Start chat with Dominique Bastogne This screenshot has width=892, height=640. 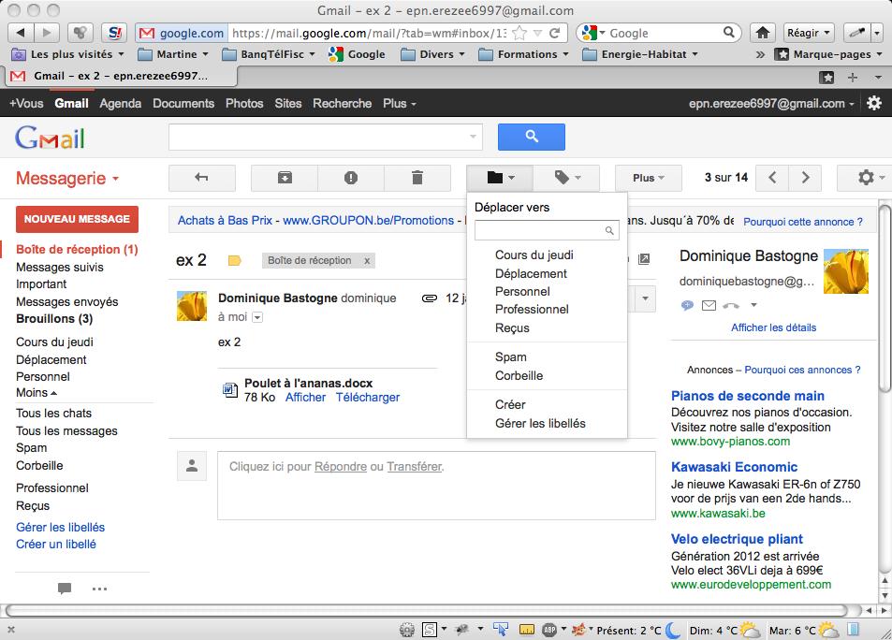tap(687, 305)
